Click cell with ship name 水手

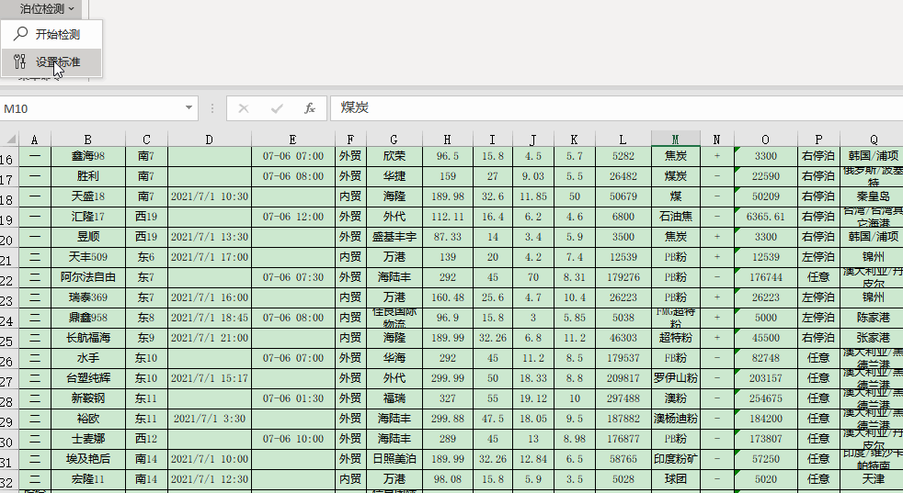[88, 357]
